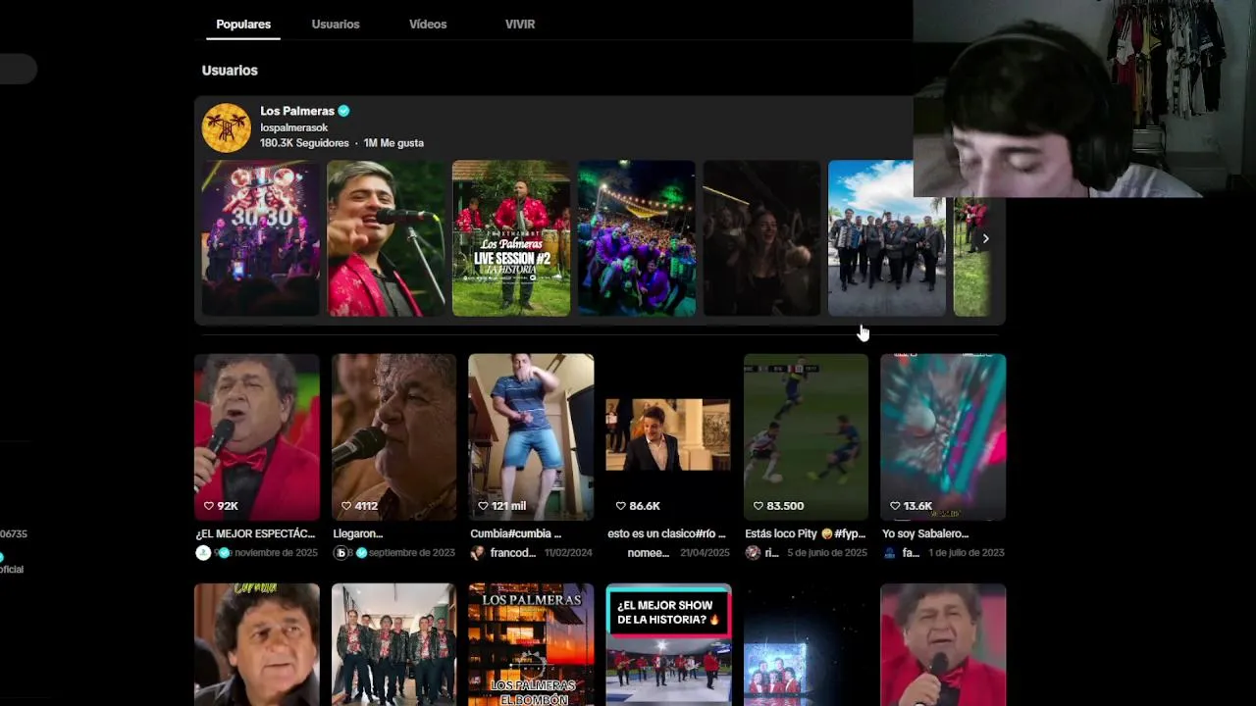The height and width of the screenshot is (706, 1256).
Task: Open author avatar under ¿EL MEJOR ESPECTÁC...
Action: click(203, 553)
